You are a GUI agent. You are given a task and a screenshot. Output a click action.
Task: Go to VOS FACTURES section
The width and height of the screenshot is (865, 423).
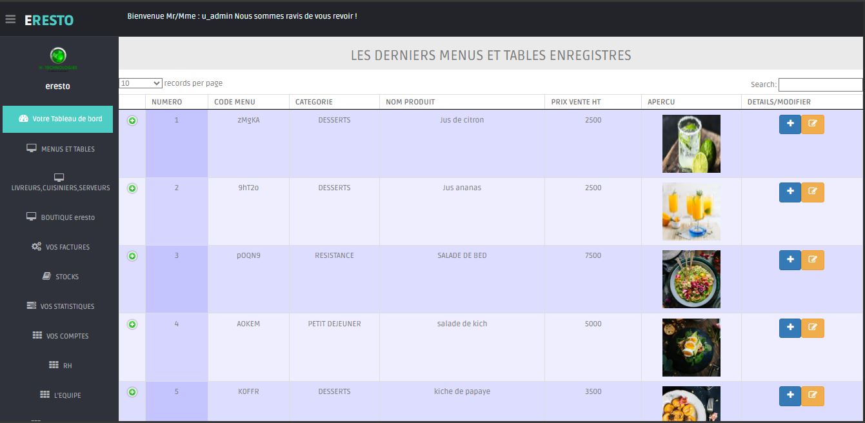click(x=61, y=247)
